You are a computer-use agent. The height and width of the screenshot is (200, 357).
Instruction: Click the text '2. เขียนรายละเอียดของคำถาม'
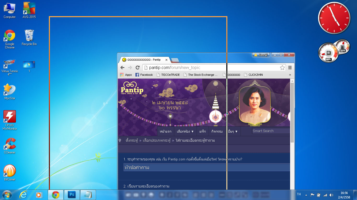pyautogui.click(x=146, y=186)
